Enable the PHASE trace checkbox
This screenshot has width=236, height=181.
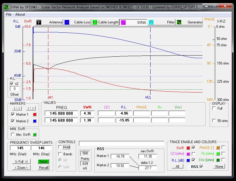pyautogui.click(x=223, y=147)
